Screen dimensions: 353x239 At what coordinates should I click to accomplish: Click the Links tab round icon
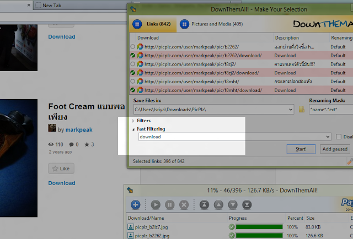[x=137, y=24]
